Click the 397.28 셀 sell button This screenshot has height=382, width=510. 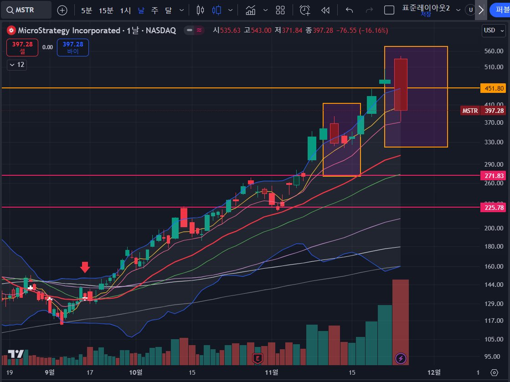coord(22,47)
